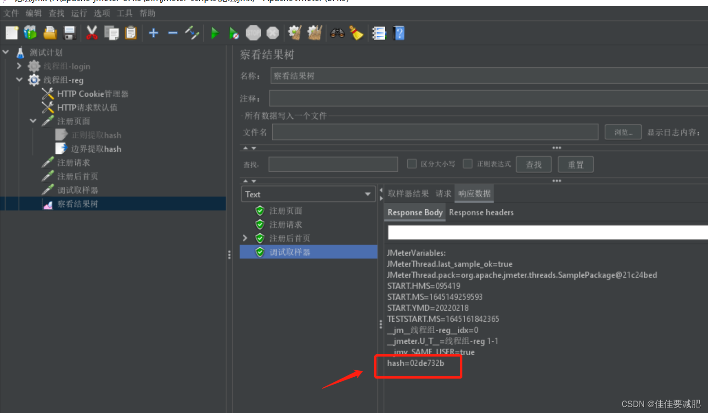Click the hash=02de732b response line
Image resolution: width=708 pixels, height=413 pixels.
[x=416, y=363]
